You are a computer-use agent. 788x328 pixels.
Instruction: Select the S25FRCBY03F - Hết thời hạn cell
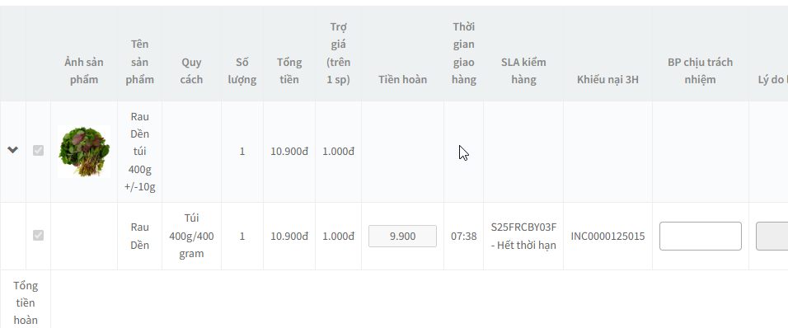click(x=523, y=236)
